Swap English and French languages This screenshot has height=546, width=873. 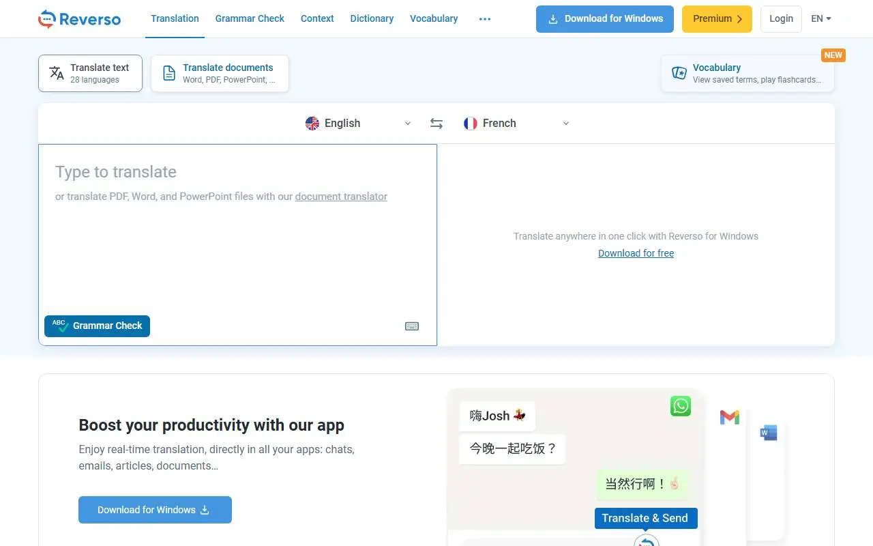436,124
